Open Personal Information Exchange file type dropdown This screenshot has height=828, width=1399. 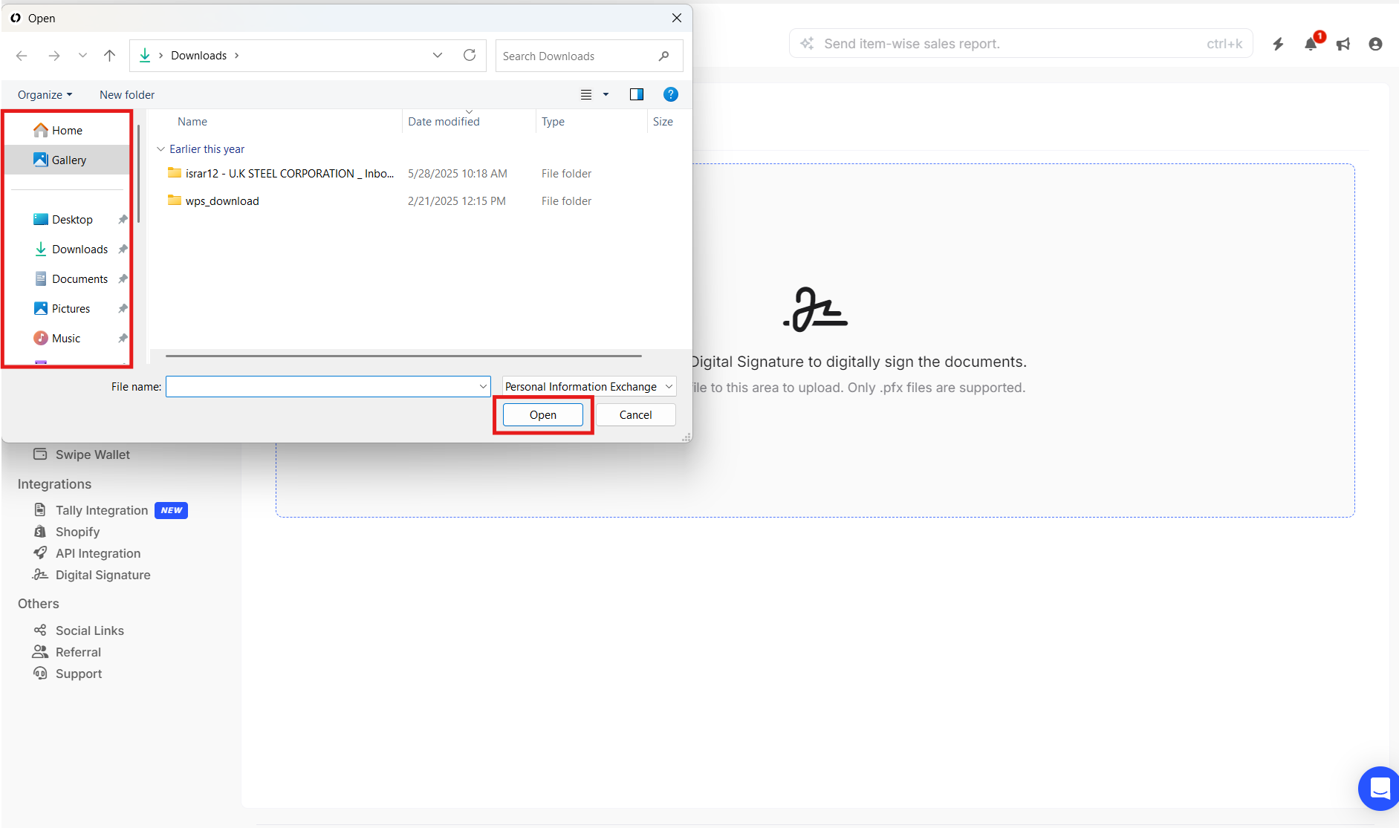(589, 387)
